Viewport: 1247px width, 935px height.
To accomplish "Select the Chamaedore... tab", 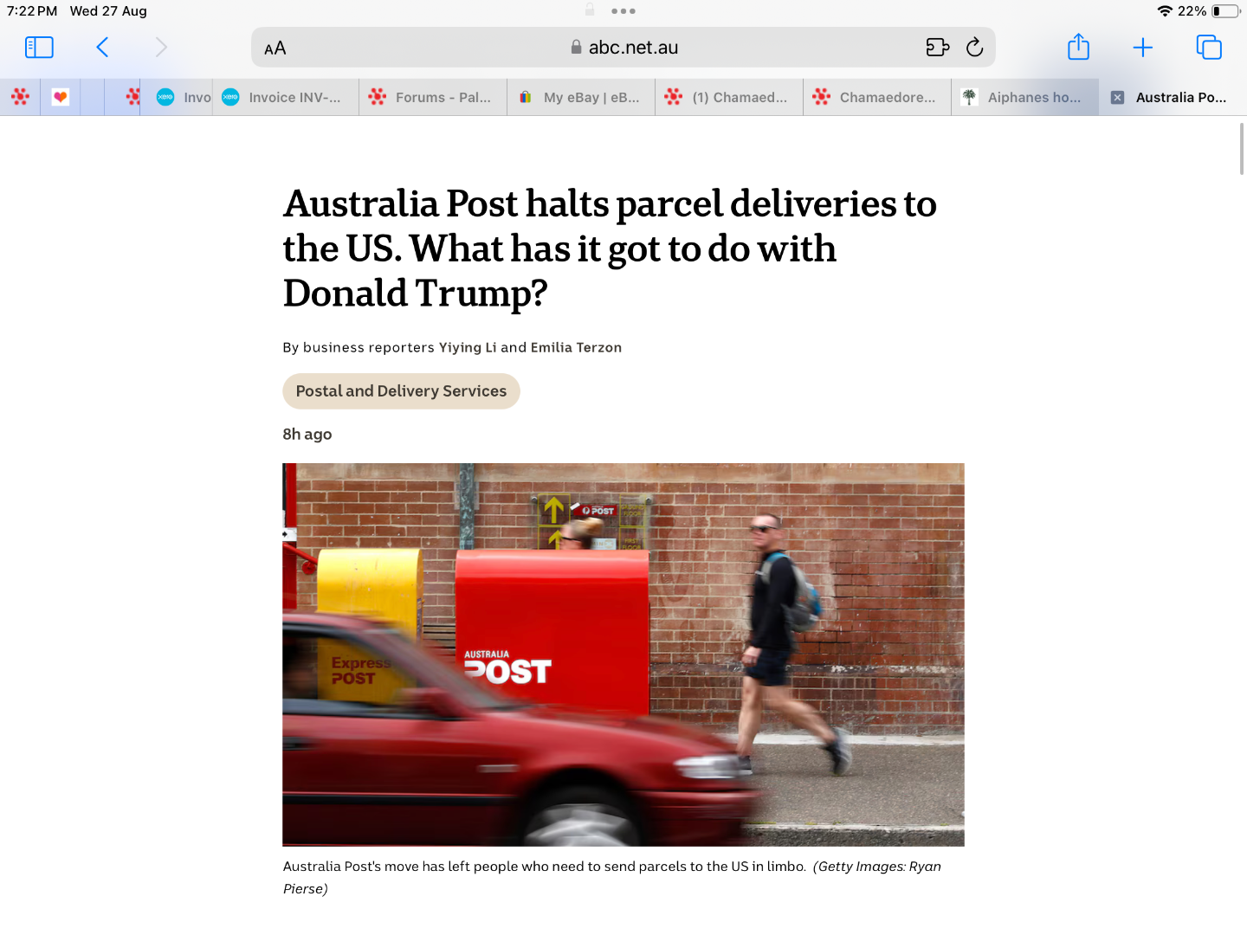I will coord(877,98).
